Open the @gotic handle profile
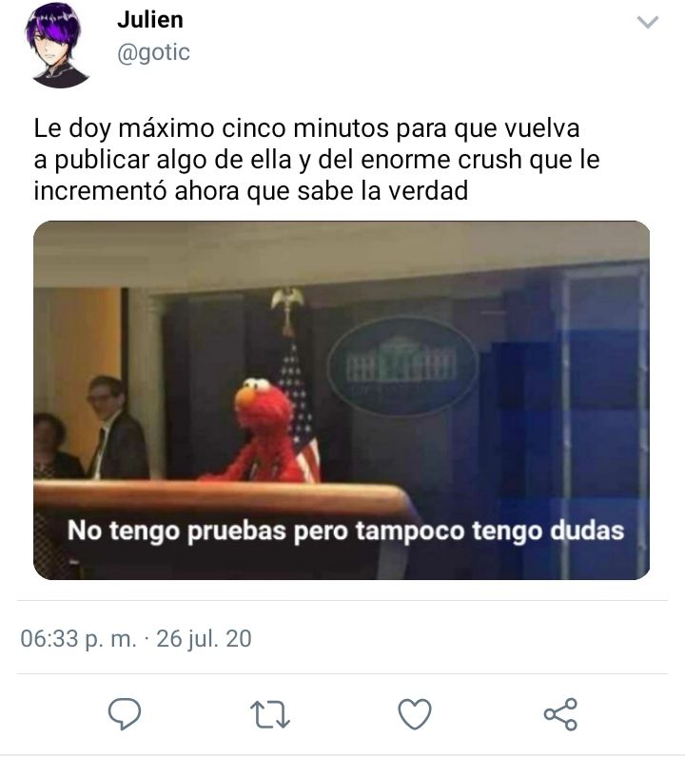 coord(153,52)
